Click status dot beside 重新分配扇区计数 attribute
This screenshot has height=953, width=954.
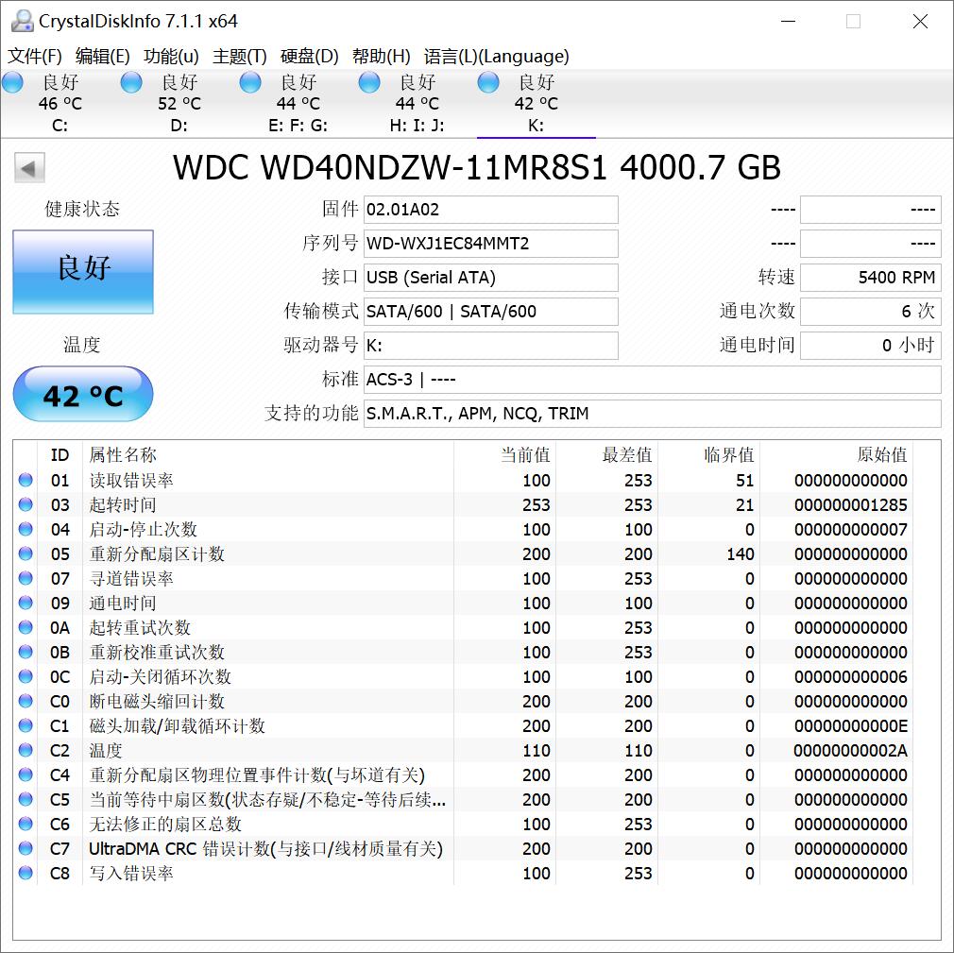26,554
